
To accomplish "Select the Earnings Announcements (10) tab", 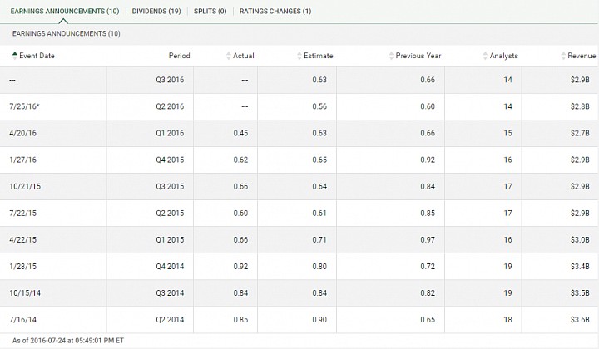I will point(65,12).
